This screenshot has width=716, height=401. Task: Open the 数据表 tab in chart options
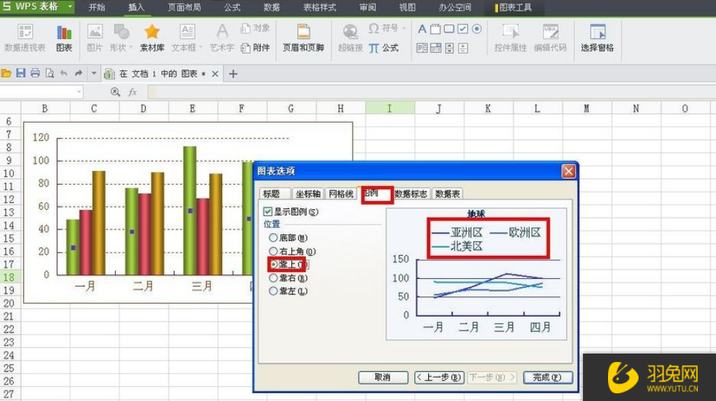[x=447, y=194]
